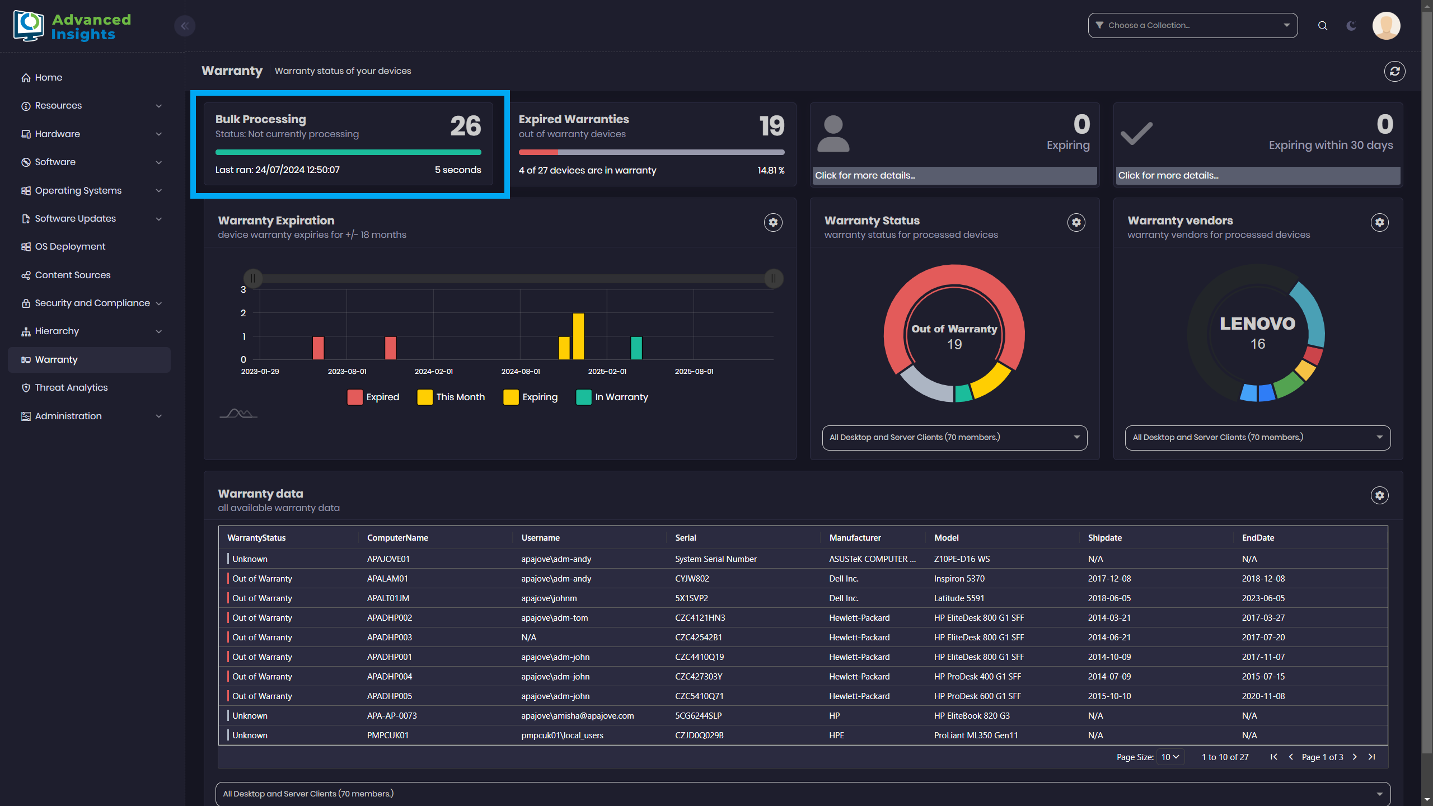1433x806 pixels.
Task: Open Threat Analytics in sidebar
Action: [71, 387]
